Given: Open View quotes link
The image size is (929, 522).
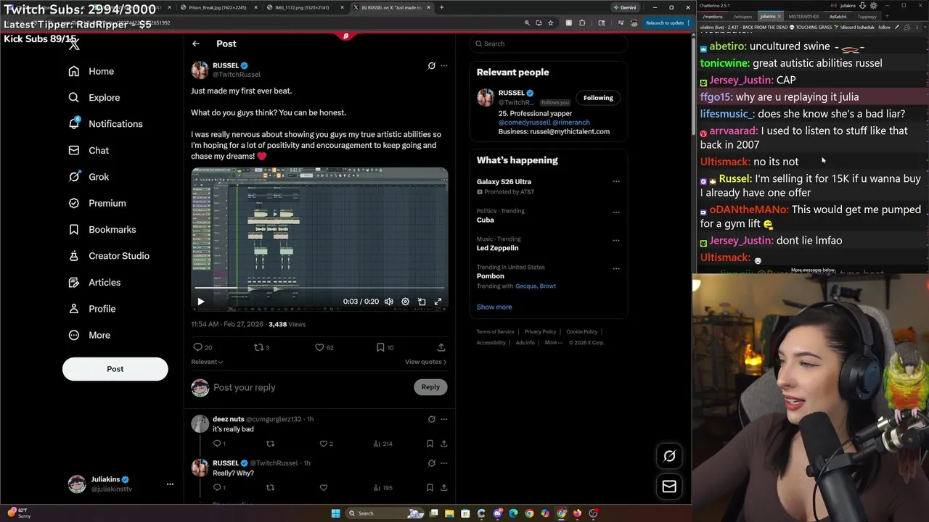Looking at the screenshot, I should (x=425, y=362).
